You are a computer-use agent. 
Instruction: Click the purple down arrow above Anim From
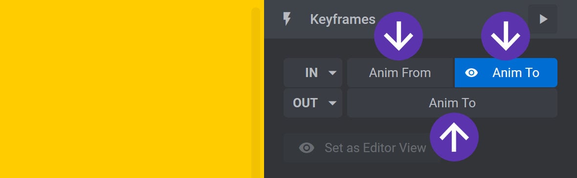[x=399, y=36]
